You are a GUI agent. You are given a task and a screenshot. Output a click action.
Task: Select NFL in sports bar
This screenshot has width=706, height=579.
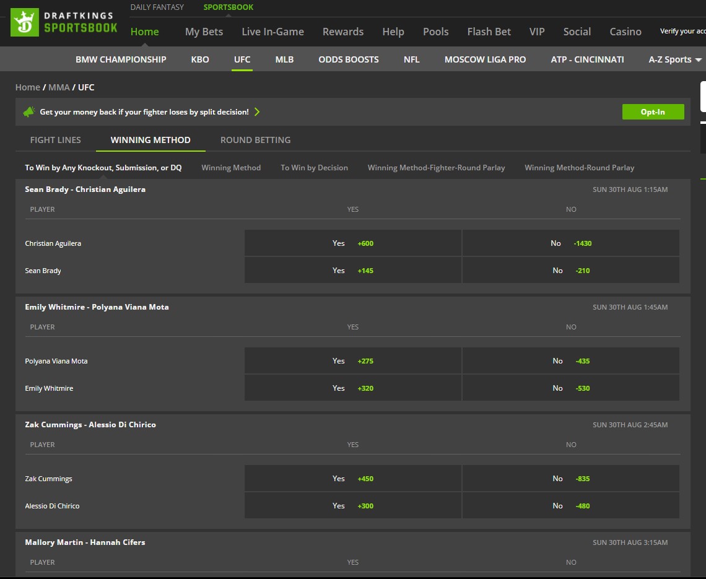(412, 59)
